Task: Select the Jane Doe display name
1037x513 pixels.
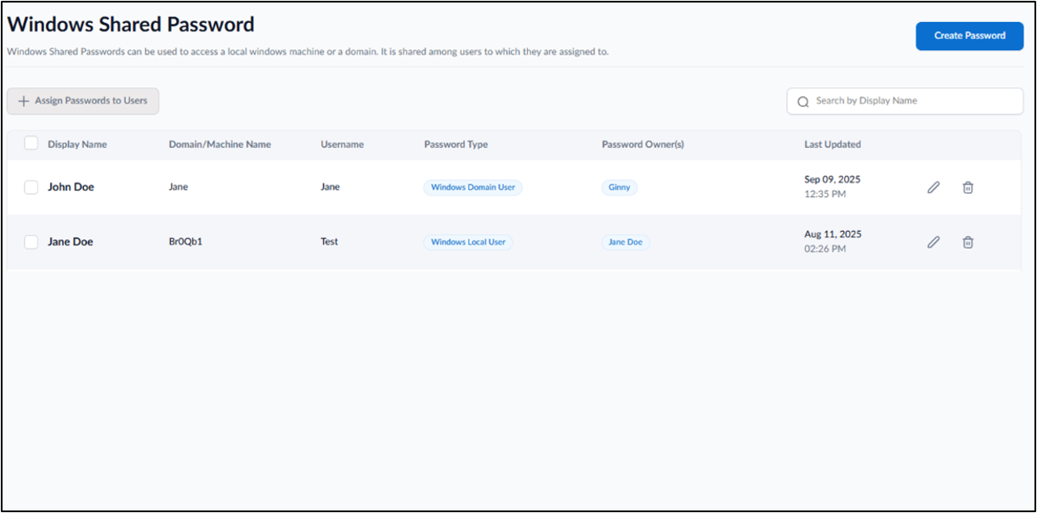Action: click(x=71, y=242)
